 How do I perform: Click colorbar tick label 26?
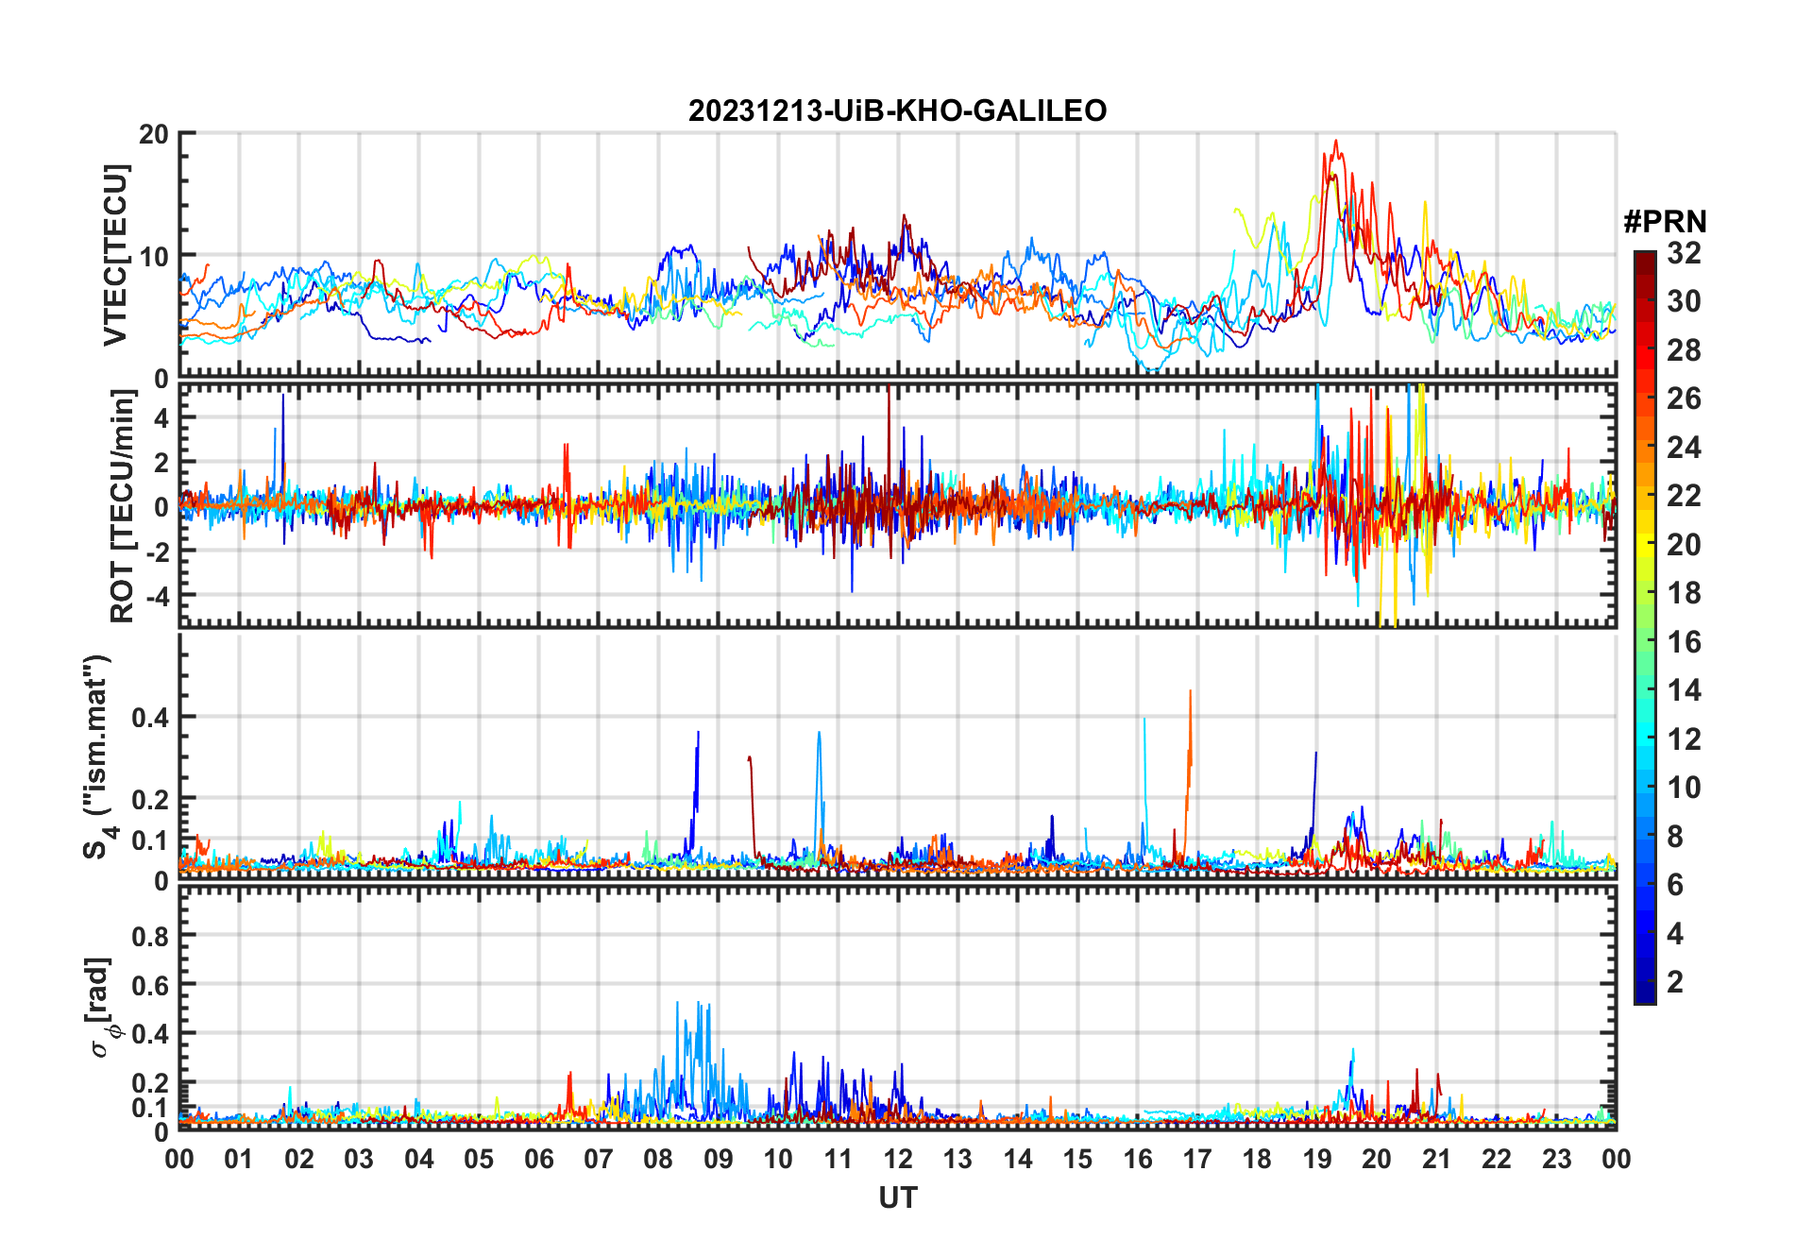[1684, 399]
